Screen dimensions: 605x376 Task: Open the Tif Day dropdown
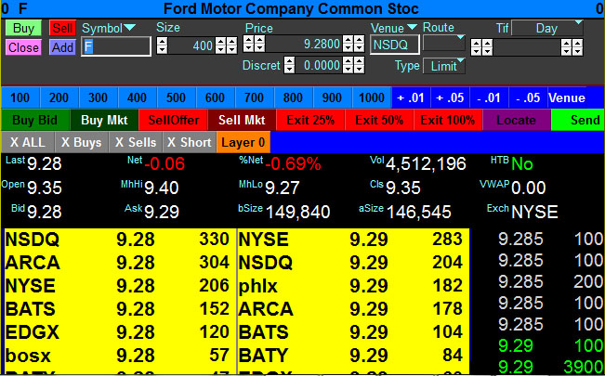point(547,28)
